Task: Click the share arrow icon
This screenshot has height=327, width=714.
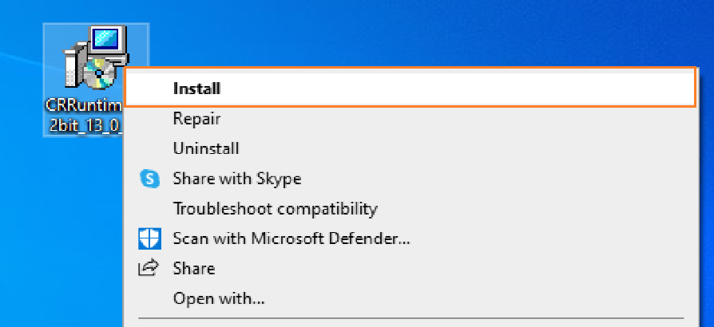Action: click(149, 269)
